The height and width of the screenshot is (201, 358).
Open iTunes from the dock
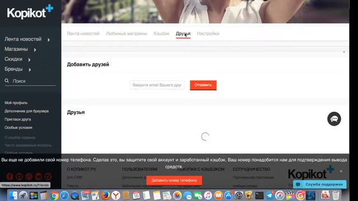(208, 195)
